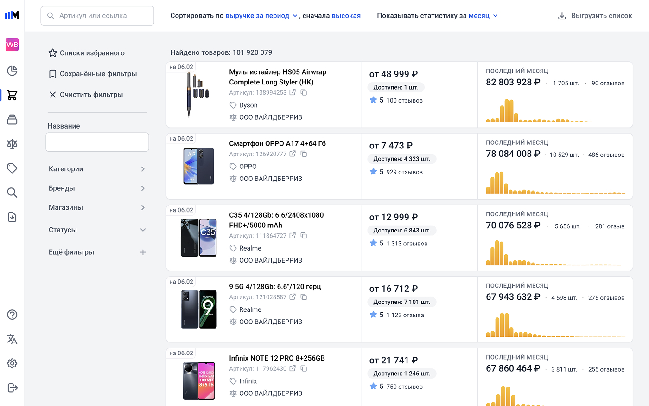Copy article number 117962430
Viewport: 649px width, 406px height.
pos(304,368)
